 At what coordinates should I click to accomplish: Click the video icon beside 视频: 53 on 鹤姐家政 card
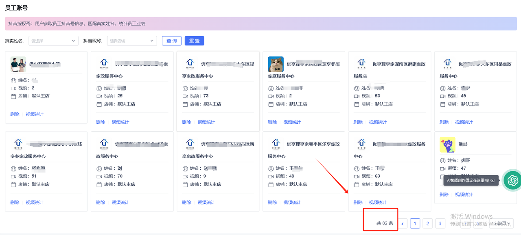[x=357, y=96]
